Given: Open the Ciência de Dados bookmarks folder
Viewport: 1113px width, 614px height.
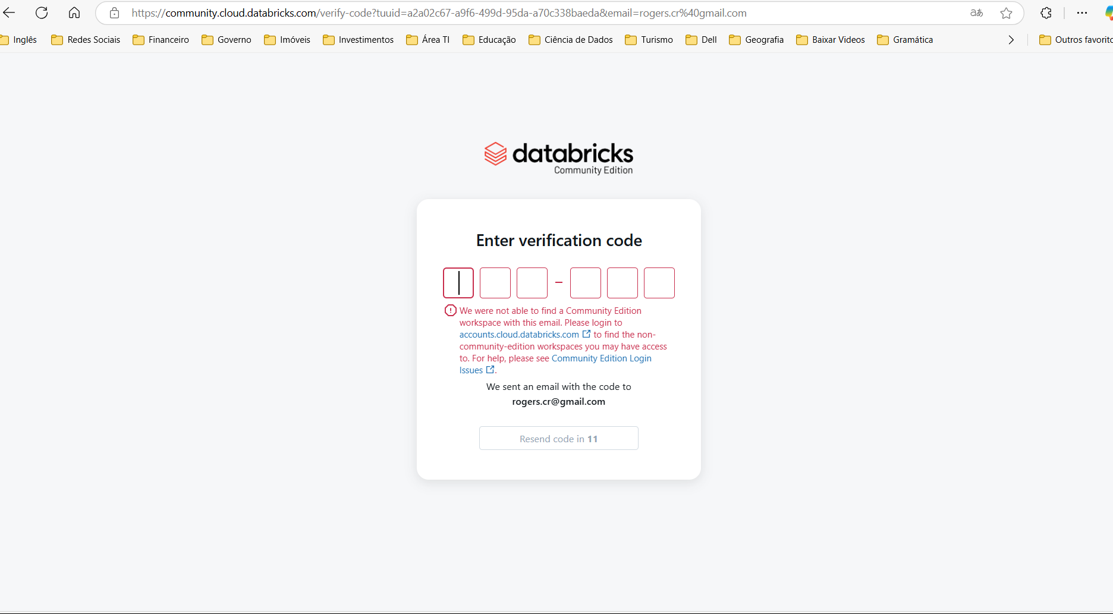Looking at the screenshot, I should click(x=571, y=40).
